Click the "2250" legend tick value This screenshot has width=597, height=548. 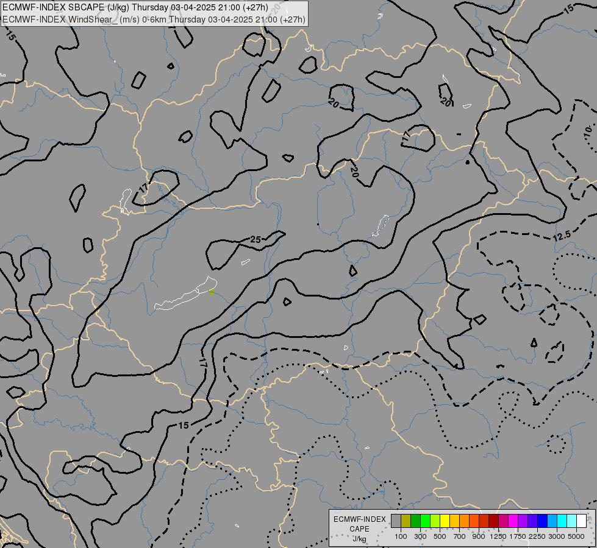537,536
